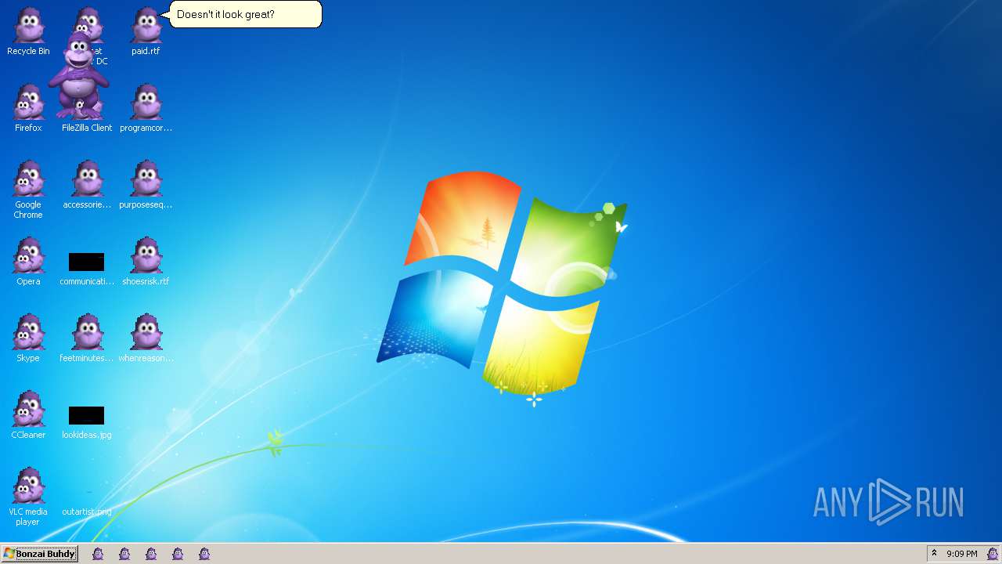Select the accessorie... desktop file
The height and width of the screenshot is (564, 1002).
coord(87,186)
